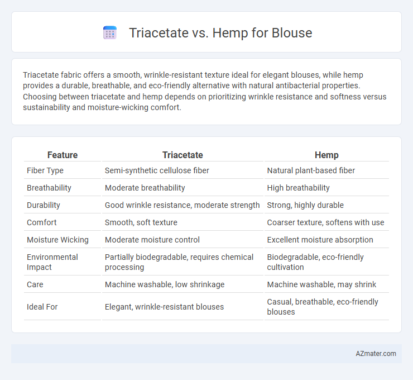Image resolution: width=413 pixels, height=380 pixels.
Task: Click 'High breathability' cell
Action: tap(298, 188)
